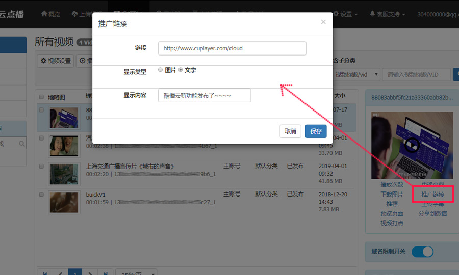Click the 取消 button
This screenshot has width=459, height=275.
point(290,131)
